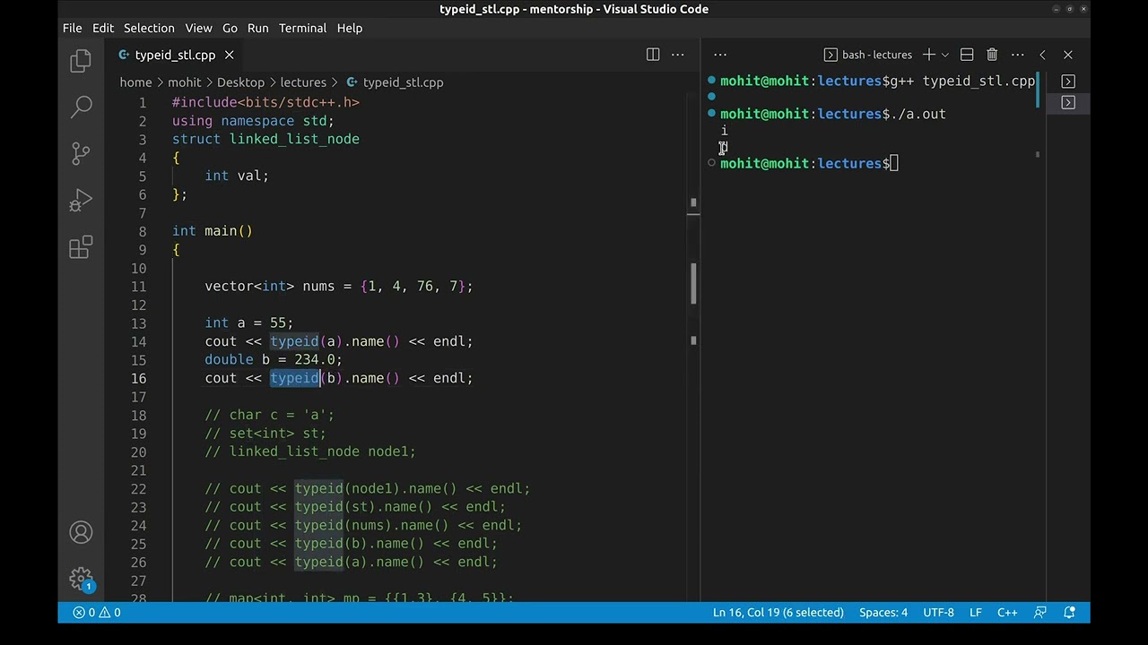Open the Explorer view in activity bar
Screen dimensions: 1148x645
pyautogui.click(x=81, y=61)
